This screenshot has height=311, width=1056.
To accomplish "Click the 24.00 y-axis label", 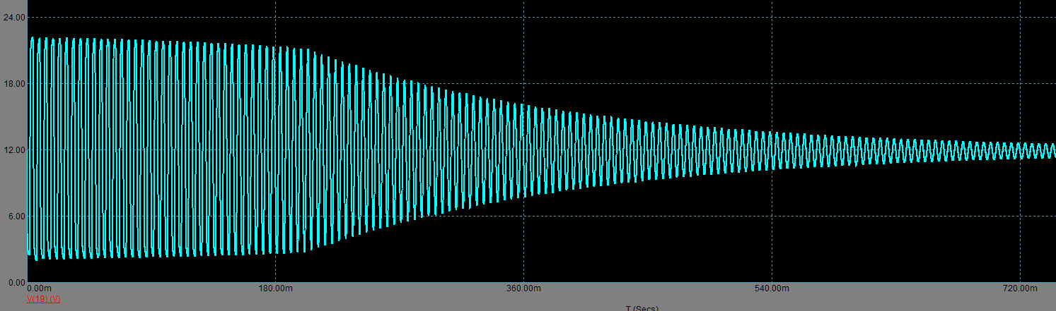I will pos(14,17).
